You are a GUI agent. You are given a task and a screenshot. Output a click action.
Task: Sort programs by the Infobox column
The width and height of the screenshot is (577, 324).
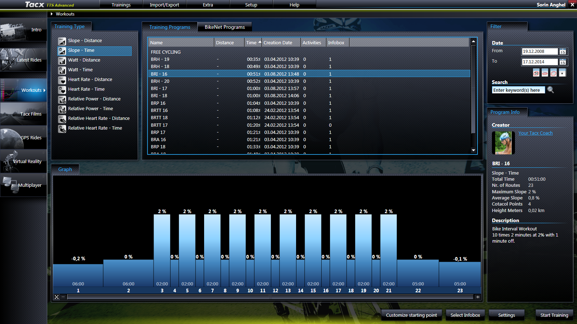[x=338, y=42]
